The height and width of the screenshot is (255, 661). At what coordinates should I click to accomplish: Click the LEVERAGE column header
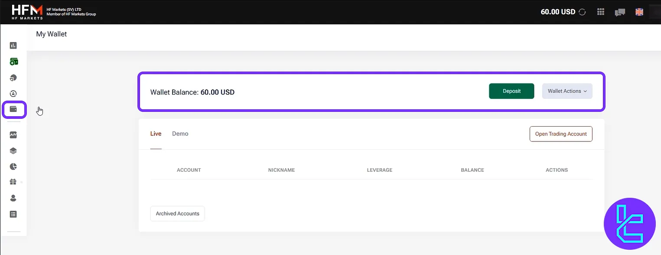coord(380,170)
